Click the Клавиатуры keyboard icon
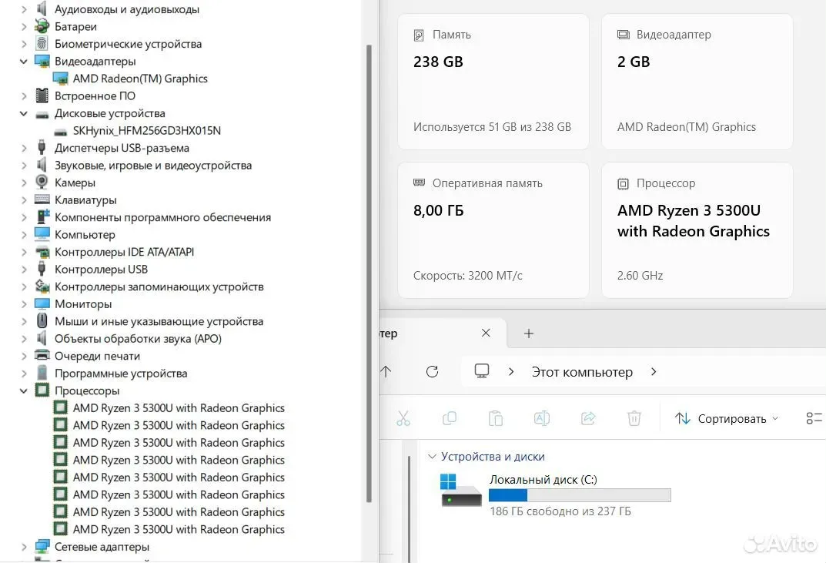This screenshot has width=826, height=563. [x=42, y=199]
